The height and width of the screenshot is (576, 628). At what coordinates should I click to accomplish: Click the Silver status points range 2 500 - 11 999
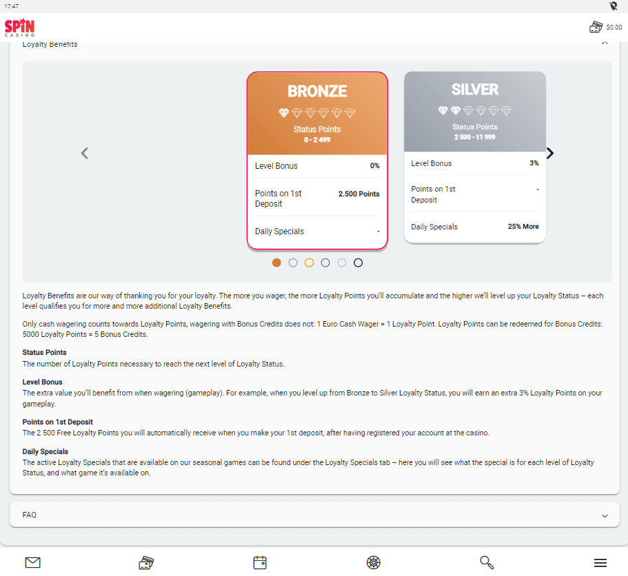click(x=474, y=137)
